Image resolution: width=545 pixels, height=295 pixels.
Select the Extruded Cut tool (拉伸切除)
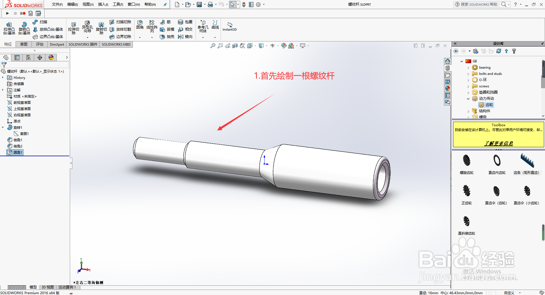(x=74, y=28)
